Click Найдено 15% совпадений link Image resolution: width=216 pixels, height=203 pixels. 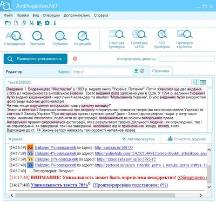[x=57, y=159]
